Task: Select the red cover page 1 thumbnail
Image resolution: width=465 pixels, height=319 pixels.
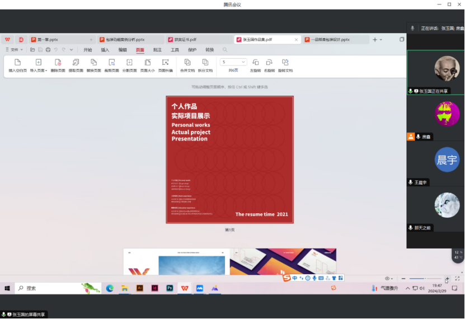Action: point(229,159)
